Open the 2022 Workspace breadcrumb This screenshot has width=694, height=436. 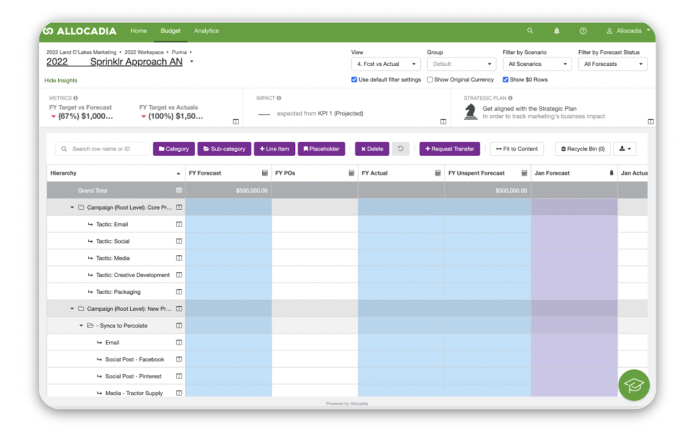click(144, 52)
